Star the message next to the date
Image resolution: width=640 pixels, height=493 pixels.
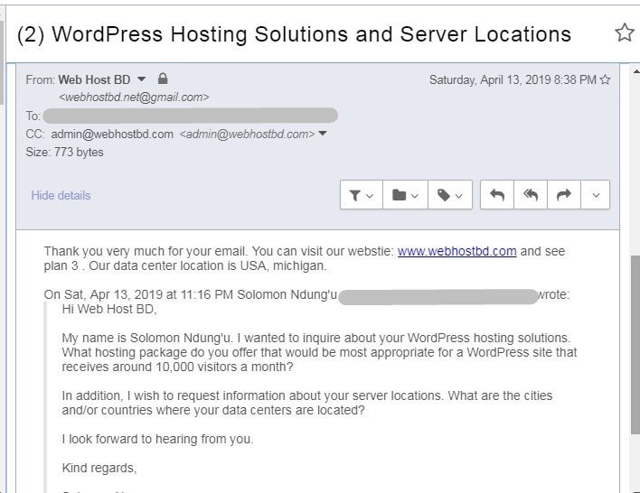point(606,79)
